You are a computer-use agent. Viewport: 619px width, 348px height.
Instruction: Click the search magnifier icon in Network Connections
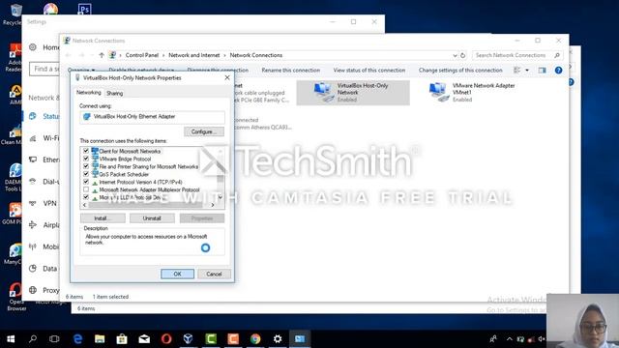point(557,55)
